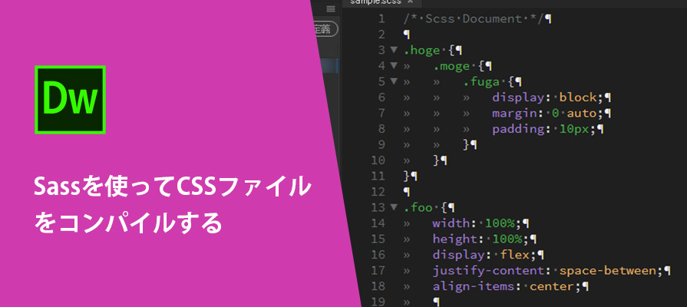Screen dimensions: 687x307
Task: Click the closing brace on line 9
Action: pyautogui.click(x=466, y=144)
